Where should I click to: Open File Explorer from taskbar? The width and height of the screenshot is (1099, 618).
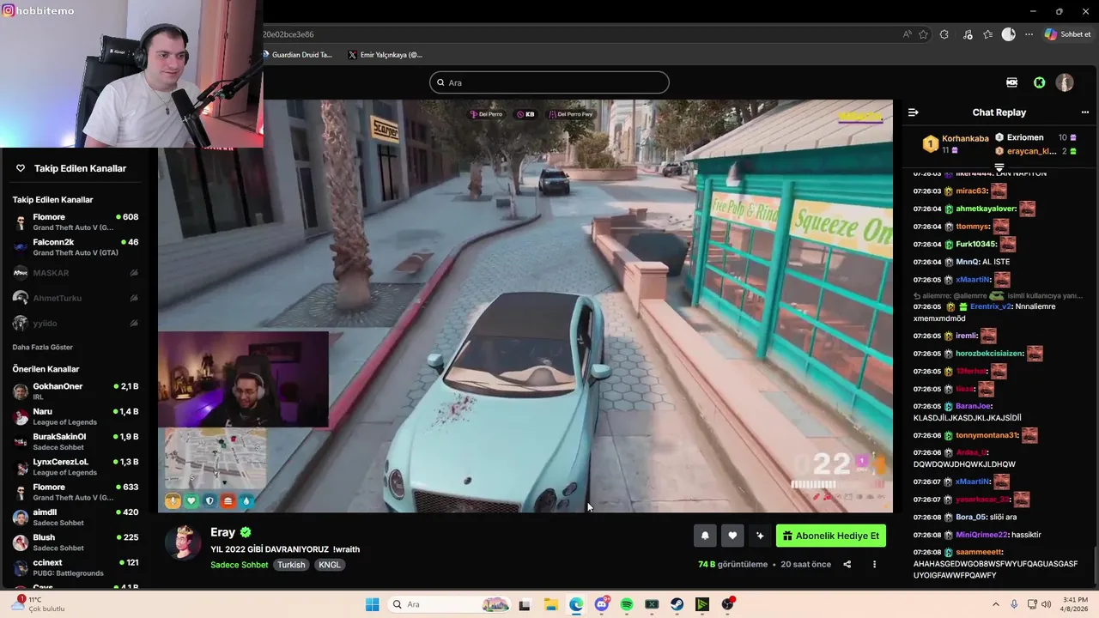click(x=550, y=604)
